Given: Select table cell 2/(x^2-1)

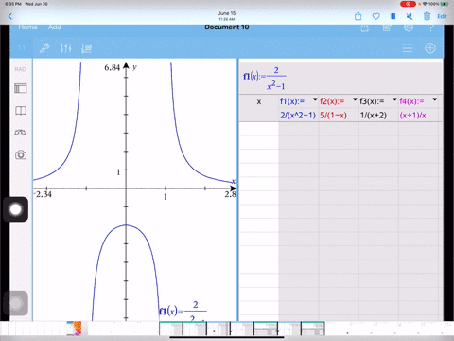Looking at the screenshot, I should (x=298, y=115).
